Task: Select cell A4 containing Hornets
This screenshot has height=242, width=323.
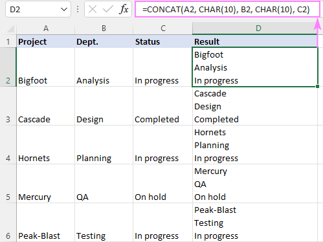Action: tap(46, 145)
